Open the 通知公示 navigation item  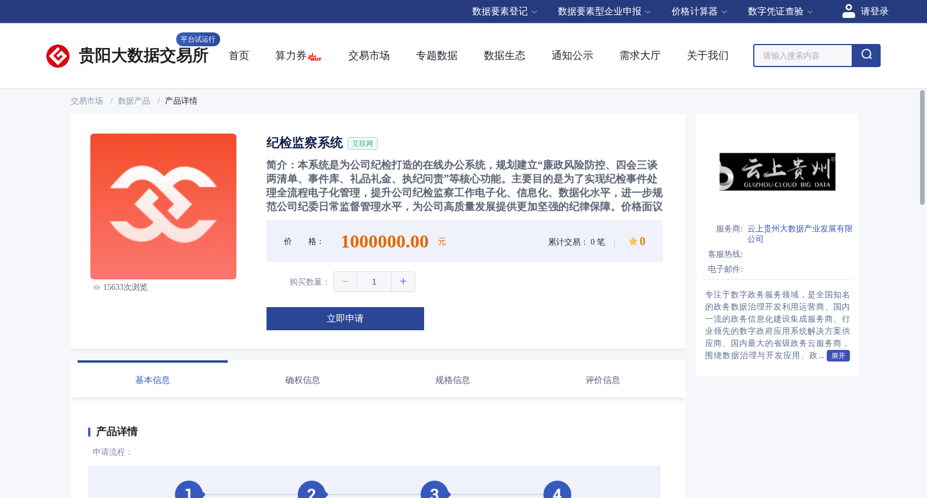pyautogui.click(x=572, y=56)
